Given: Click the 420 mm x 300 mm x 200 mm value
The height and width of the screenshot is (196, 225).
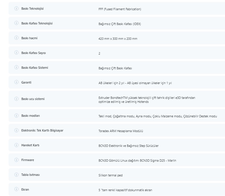Looking at the screenshot, I should point(118,39).
